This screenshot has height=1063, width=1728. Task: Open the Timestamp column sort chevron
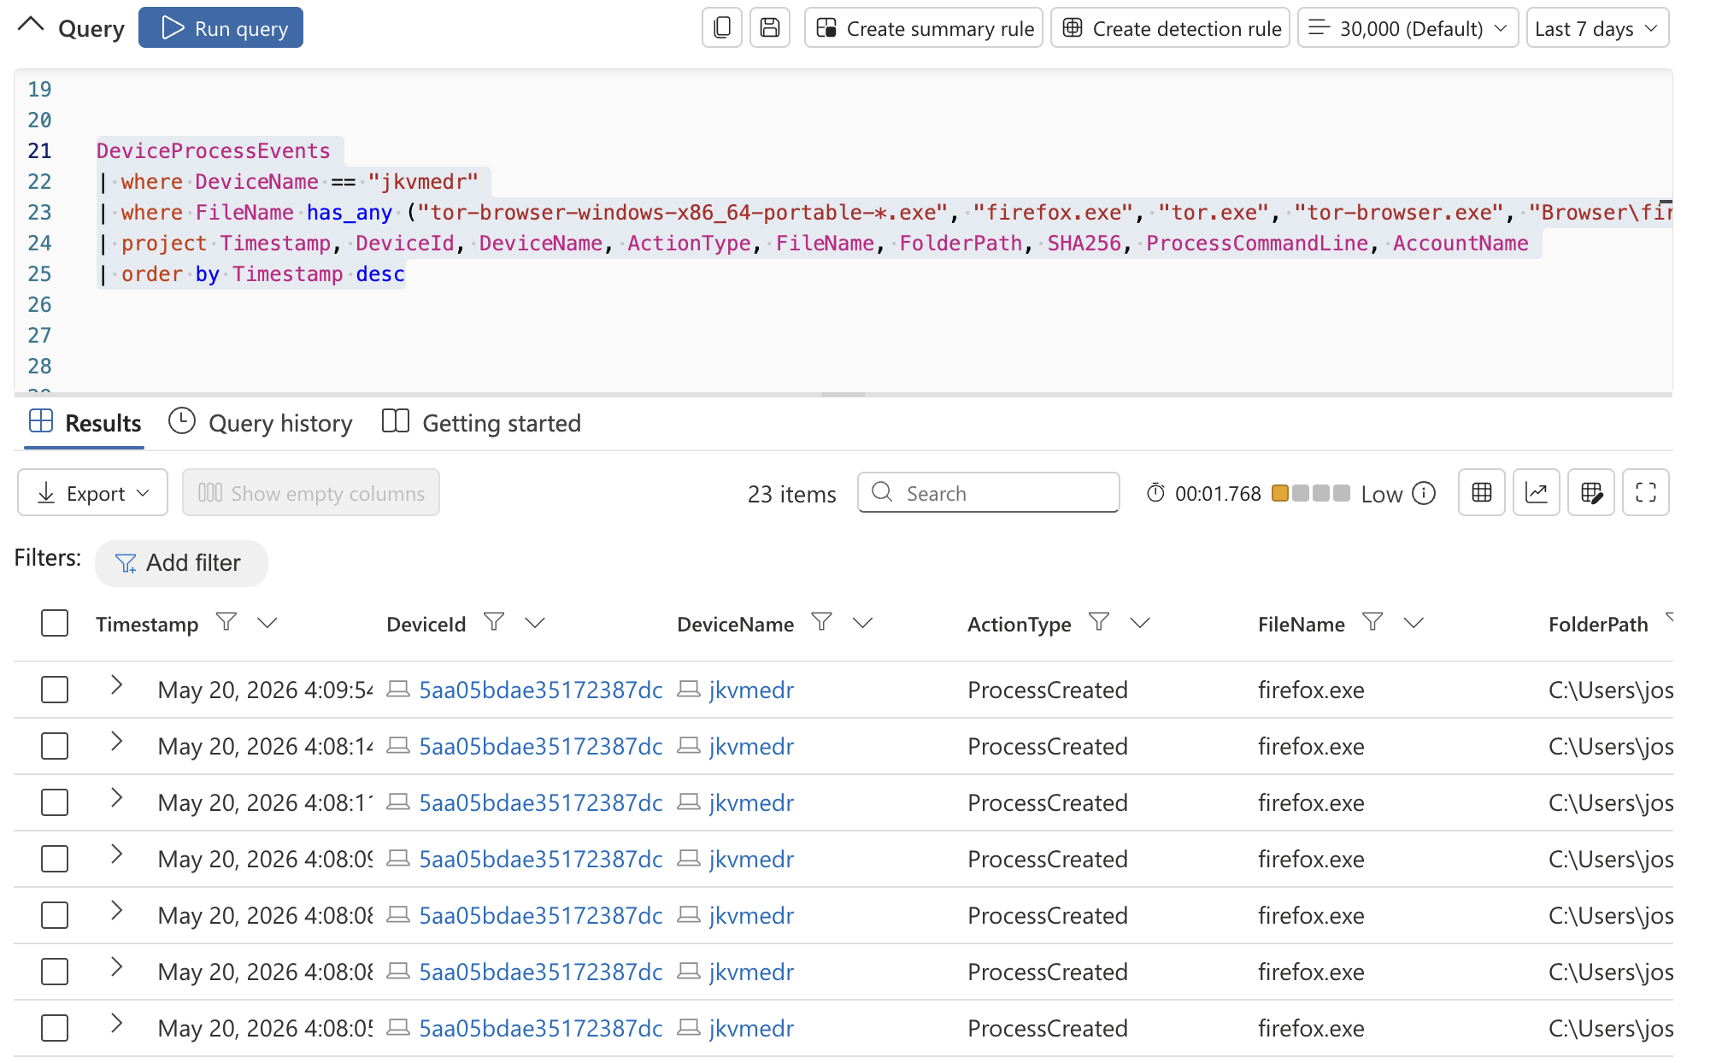click(267, 623)
